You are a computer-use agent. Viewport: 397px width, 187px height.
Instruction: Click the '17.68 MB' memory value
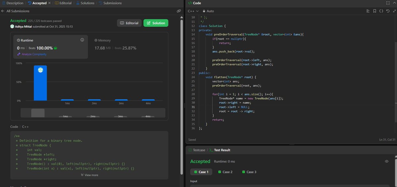coord(103,48)
